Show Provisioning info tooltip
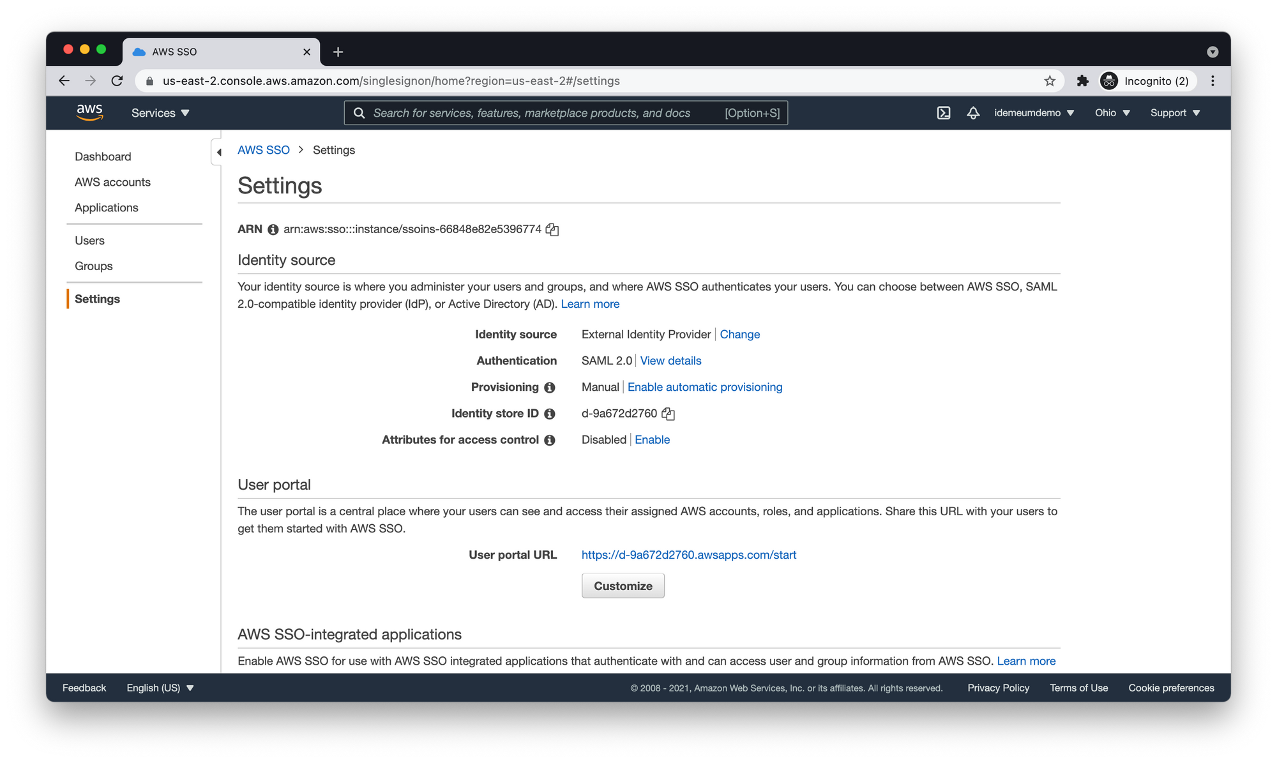The height and width of the screenshot is (763, 1277). [550, 388]
